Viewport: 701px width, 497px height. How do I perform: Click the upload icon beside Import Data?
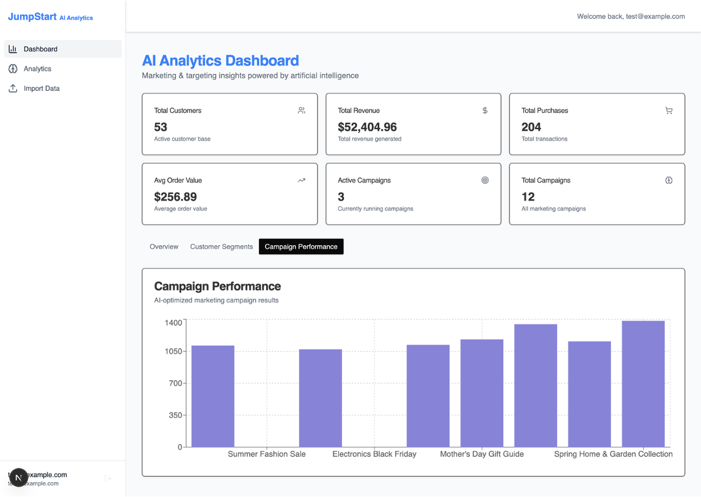click(12, 88)
